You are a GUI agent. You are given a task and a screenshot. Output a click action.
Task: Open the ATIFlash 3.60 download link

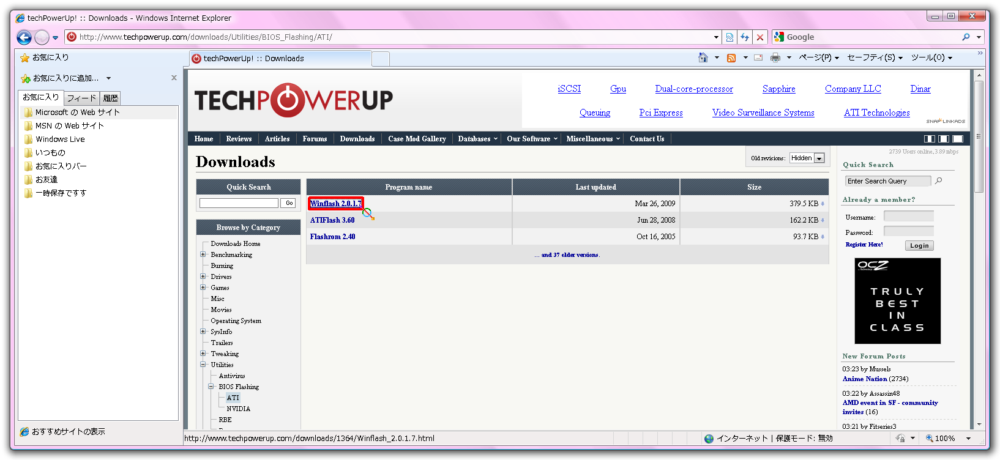coord(332,220)
